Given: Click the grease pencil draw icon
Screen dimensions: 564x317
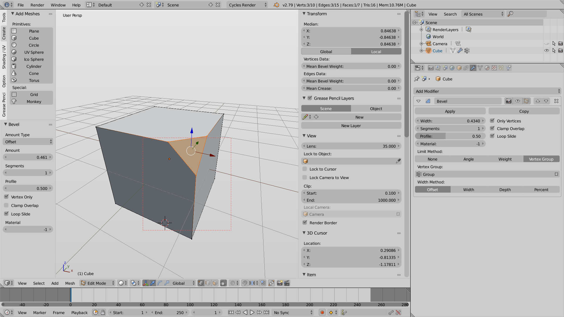Looking at the screenshot, I should pyautogui.click(x=305, y=117).
